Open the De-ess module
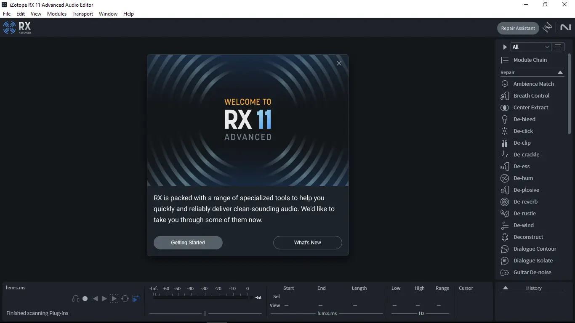 click(532, 166)
